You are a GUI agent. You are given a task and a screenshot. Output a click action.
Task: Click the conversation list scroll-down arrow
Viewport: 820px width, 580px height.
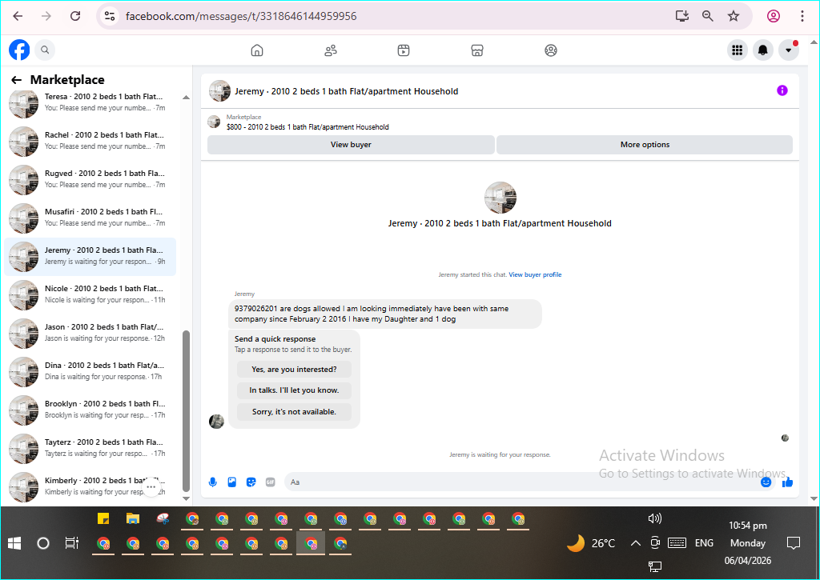186,498
